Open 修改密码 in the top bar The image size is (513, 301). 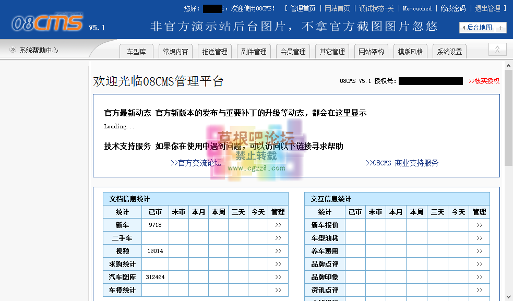[x=453, y=8]
